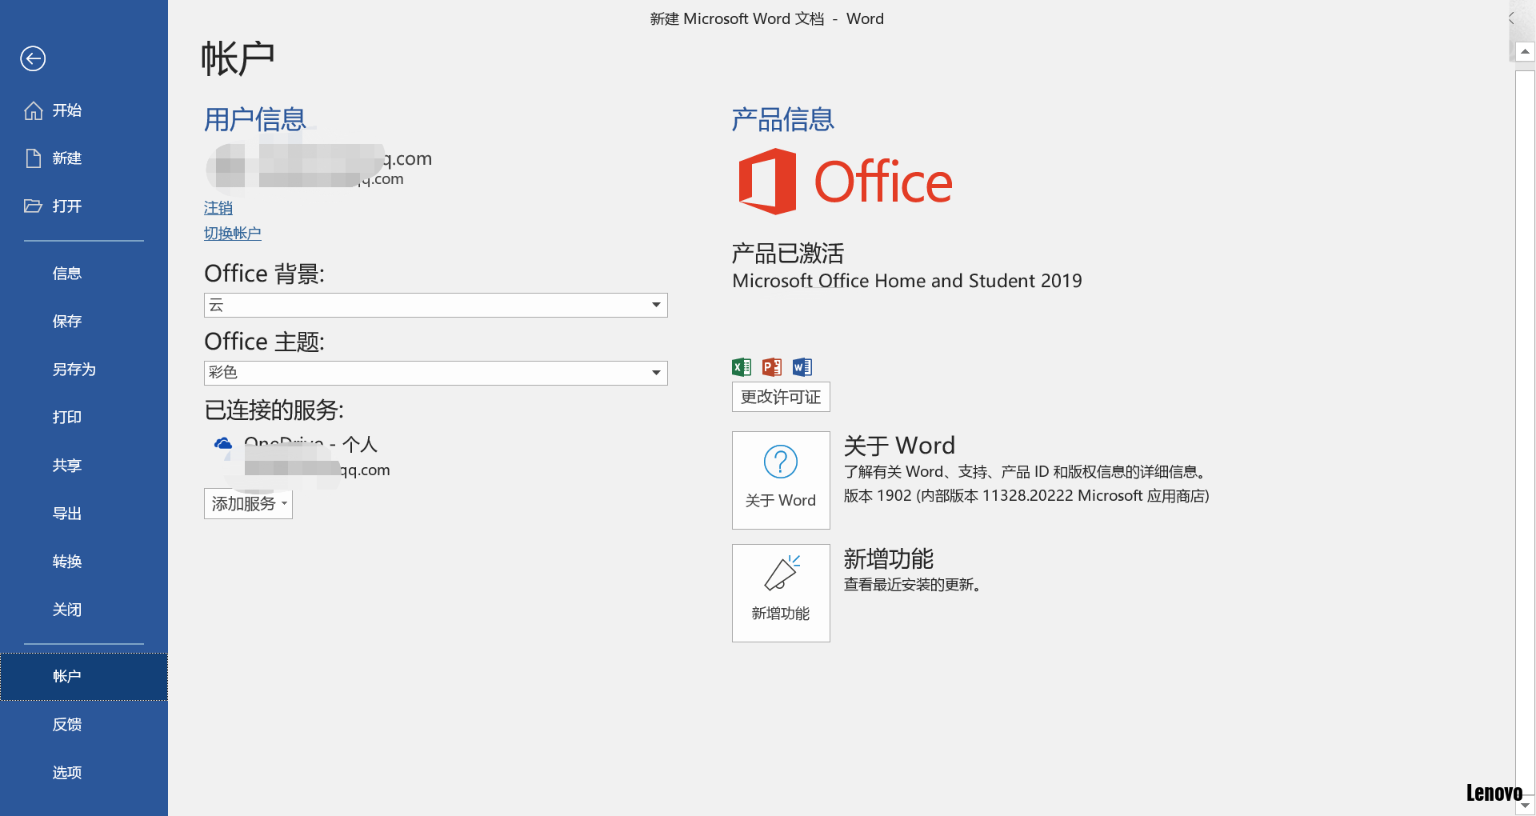Select the 帐户 sidebar item
1536x816 pixels.
pyautogui.click(x=84, y=677)
